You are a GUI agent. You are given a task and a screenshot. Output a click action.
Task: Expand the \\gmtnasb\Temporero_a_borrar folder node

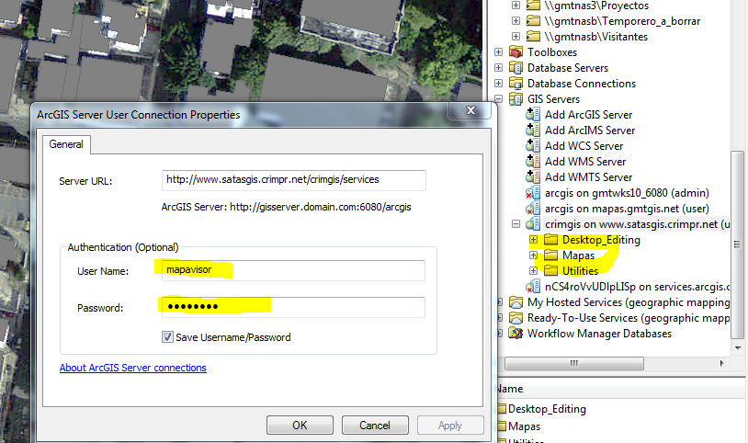pyautogui.click(x=516, y=21)
